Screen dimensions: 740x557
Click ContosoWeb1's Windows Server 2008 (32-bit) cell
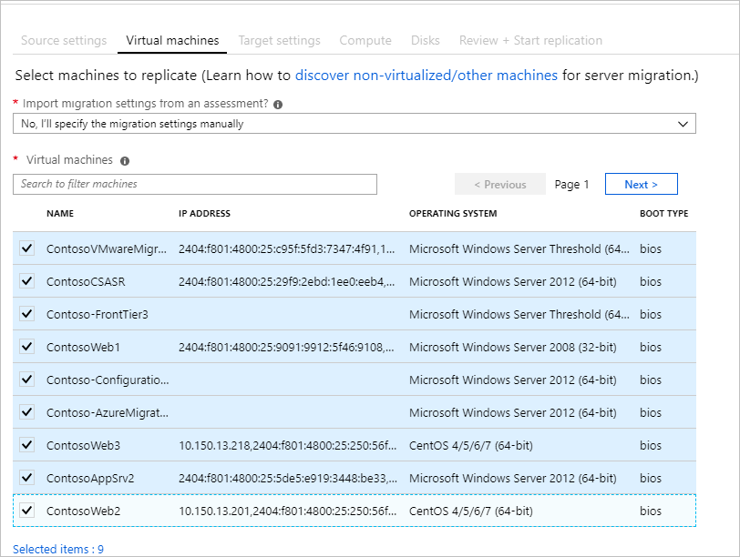pyautogui.click(x=512, y=348)
